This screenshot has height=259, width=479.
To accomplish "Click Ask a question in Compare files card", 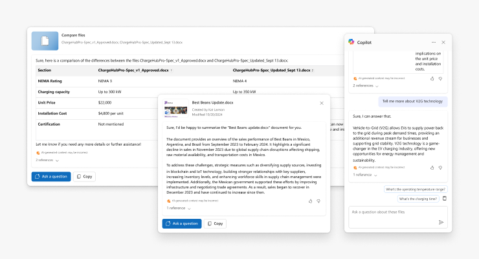I will [51, 176].
